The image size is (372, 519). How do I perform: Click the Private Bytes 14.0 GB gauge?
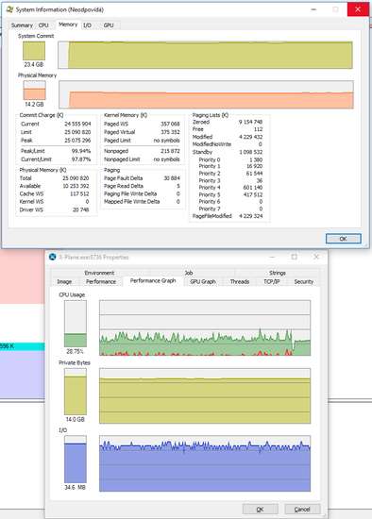coord(76,392)
